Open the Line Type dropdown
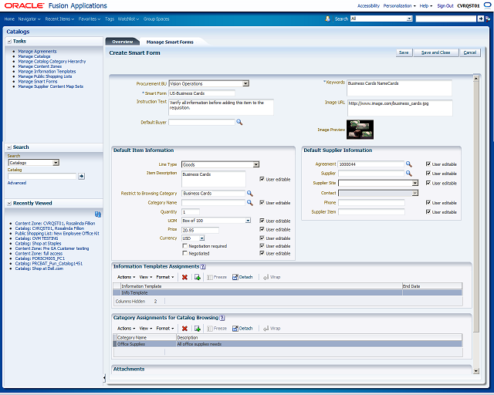 click(x=256, y=164)
